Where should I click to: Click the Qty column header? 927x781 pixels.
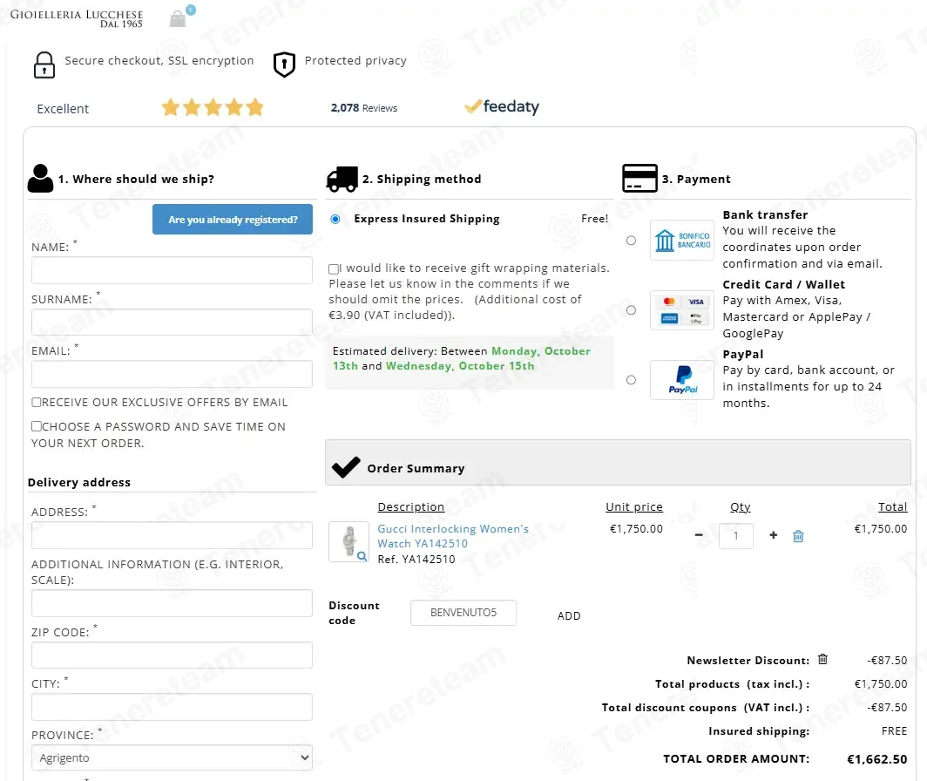(x=741, y=507)
